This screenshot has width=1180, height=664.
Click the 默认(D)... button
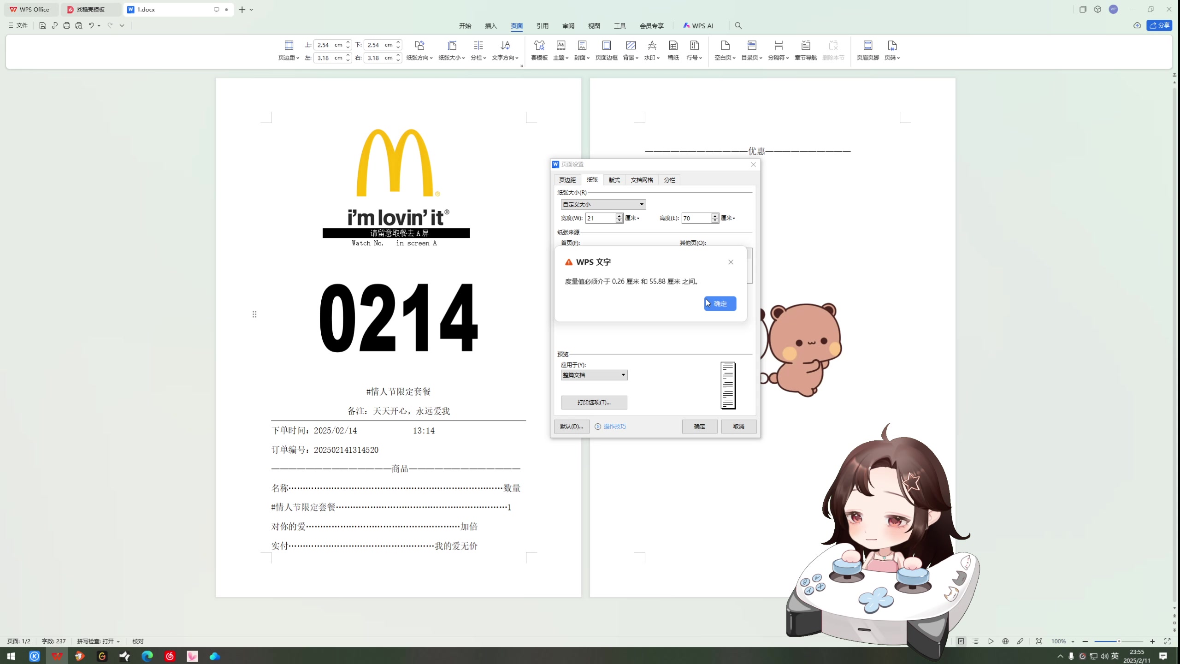tap(572, 427)
